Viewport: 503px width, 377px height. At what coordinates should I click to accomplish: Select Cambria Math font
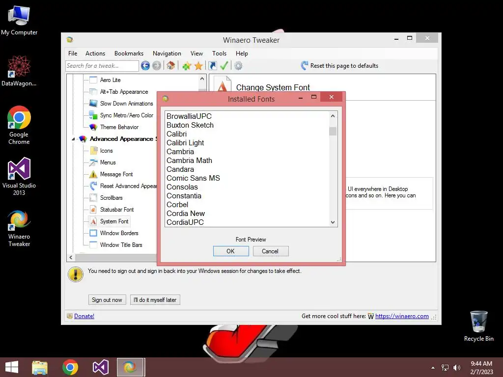click(189, 161)
